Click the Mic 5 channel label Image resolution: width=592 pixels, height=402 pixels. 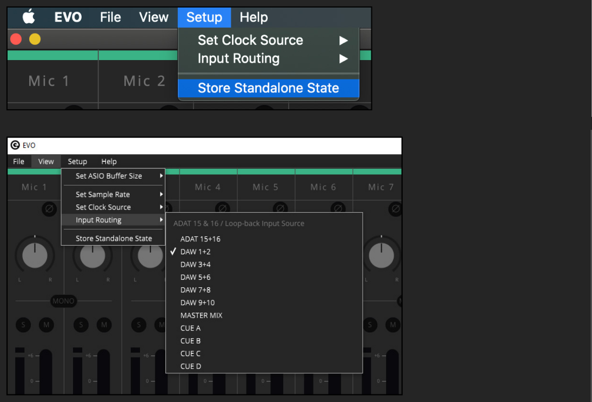265,187
